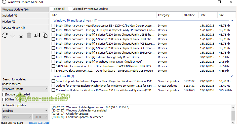Click the date 21/12/2015
The image size is (237, 124).
pyautogui.click(x=207, y=62)
